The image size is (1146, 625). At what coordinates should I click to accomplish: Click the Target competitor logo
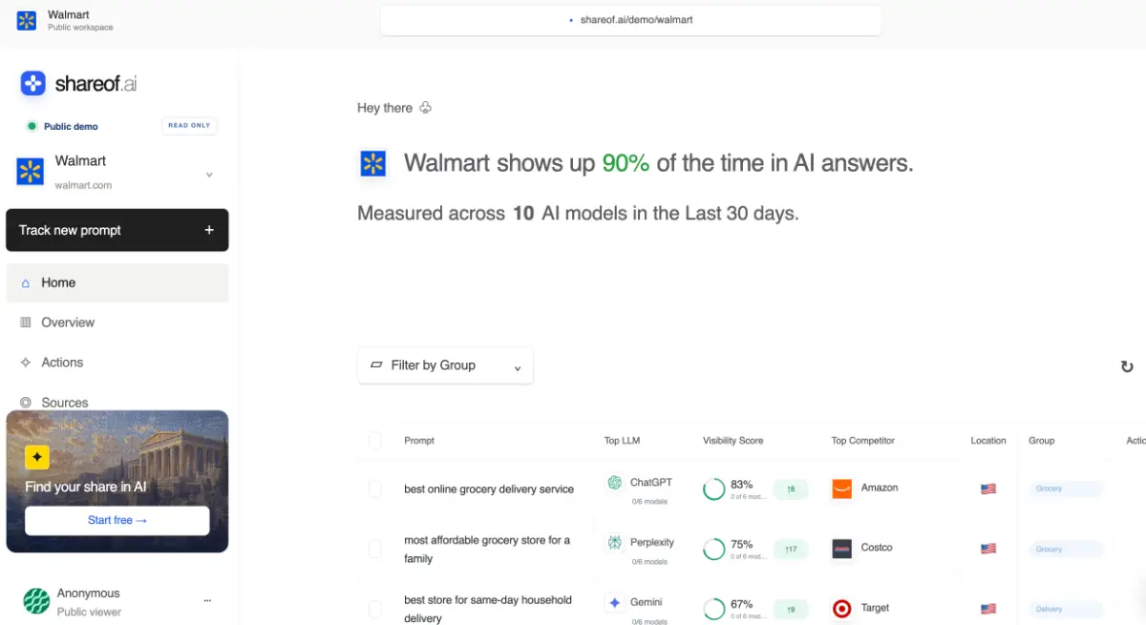point(841,608)
